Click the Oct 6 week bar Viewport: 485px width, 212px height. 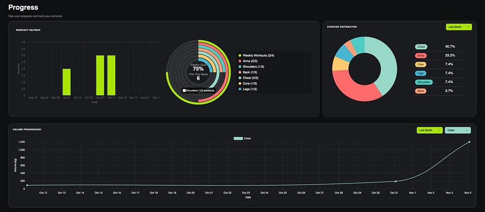[66, 82]
